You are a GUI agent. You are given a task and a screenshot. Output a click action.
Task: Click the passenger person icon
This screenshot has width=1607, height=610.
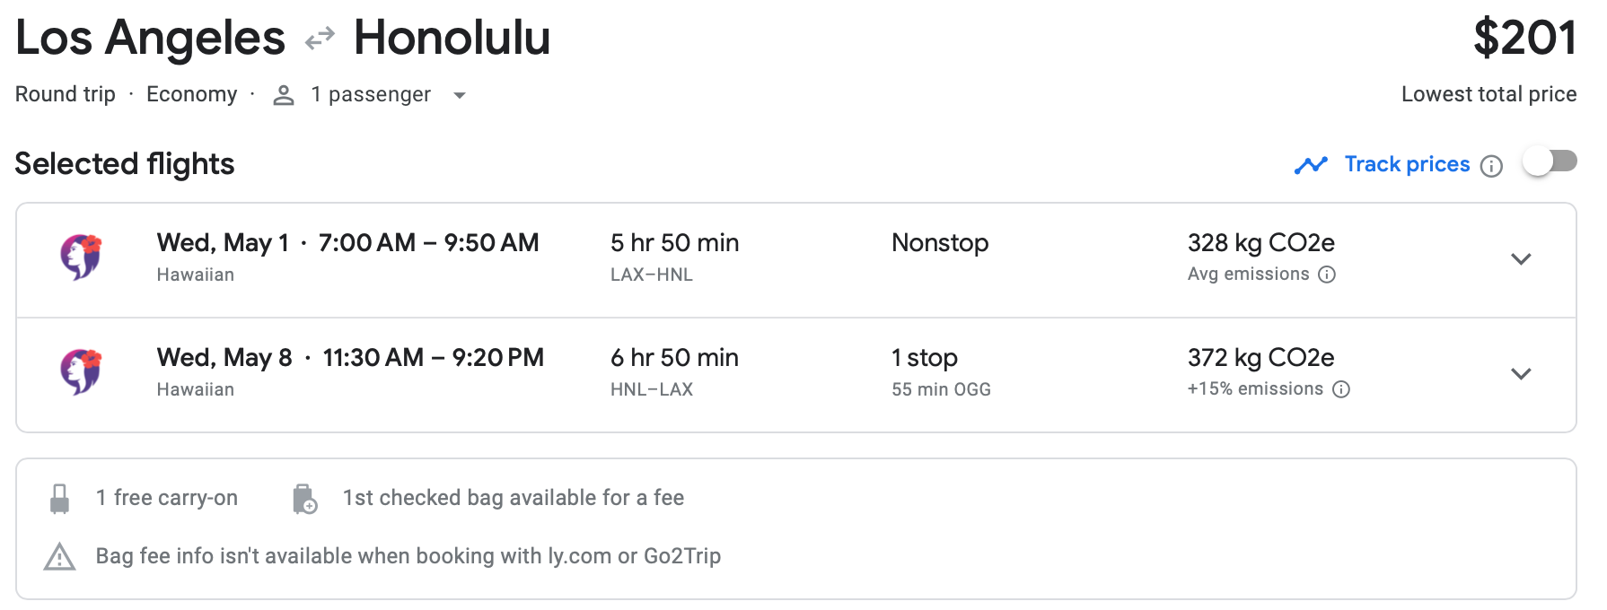click(x=284, y=95)
